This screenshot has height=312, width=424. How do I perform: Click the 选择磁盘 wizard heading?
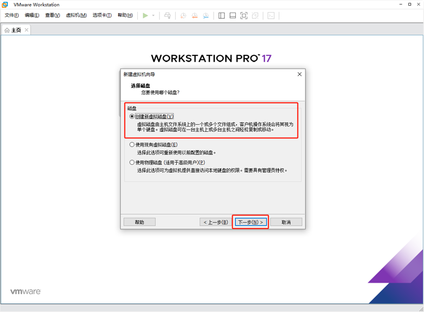click(140, 86)
